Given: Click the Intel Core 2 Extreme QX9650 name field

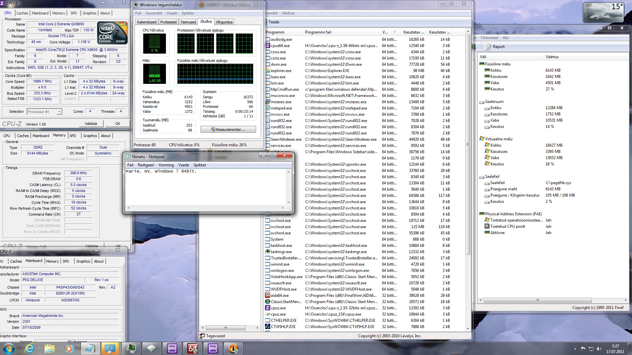Looking at the screenshot, I should pos(61,24).
